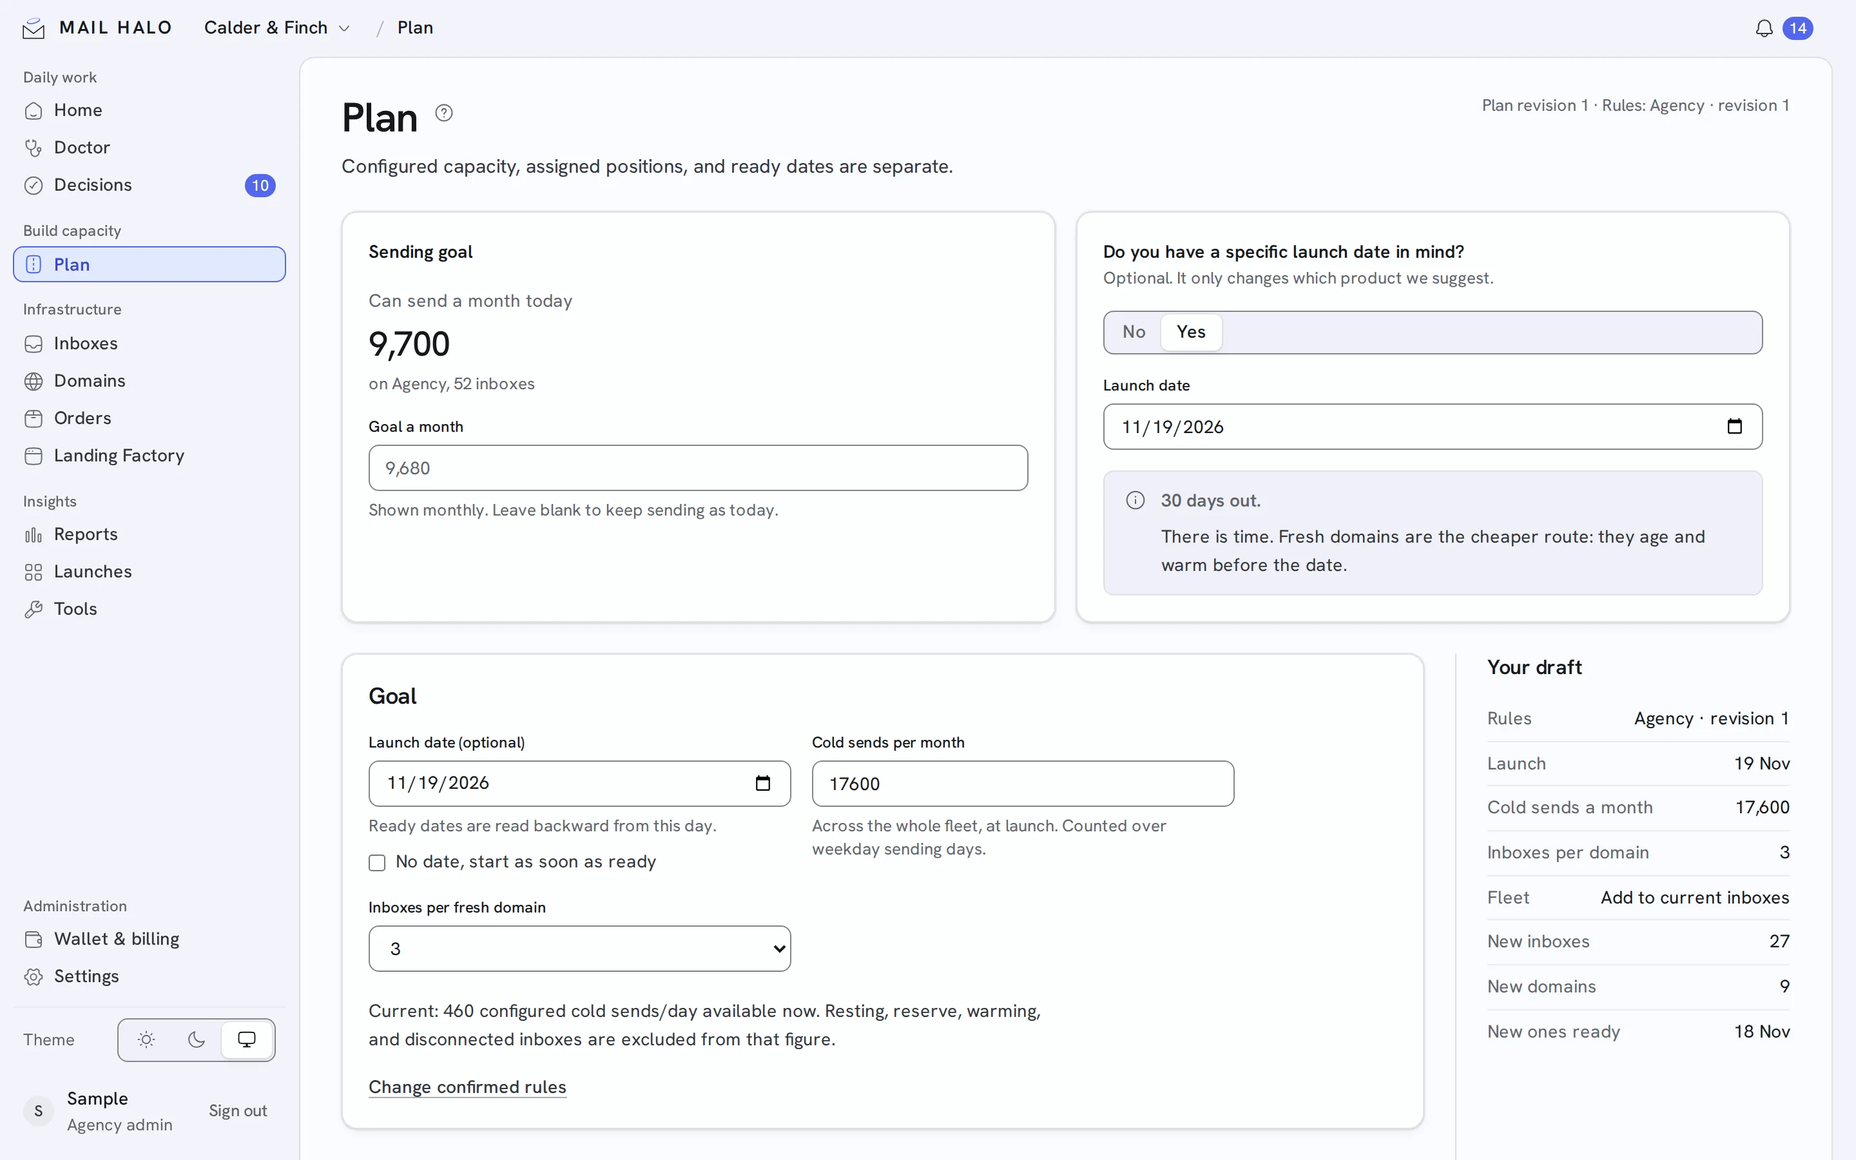The height and width of the screenshot is (1160, 1856).
Task: Click the Plan help question-mark icon
Action: pyautogui.click(x=444, y=113)
